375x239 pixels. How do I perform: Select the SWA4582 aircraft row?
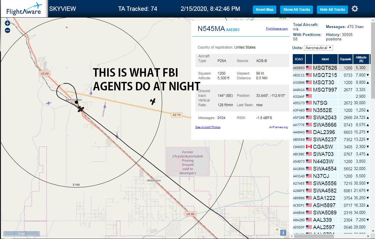[x=332, y=190]
